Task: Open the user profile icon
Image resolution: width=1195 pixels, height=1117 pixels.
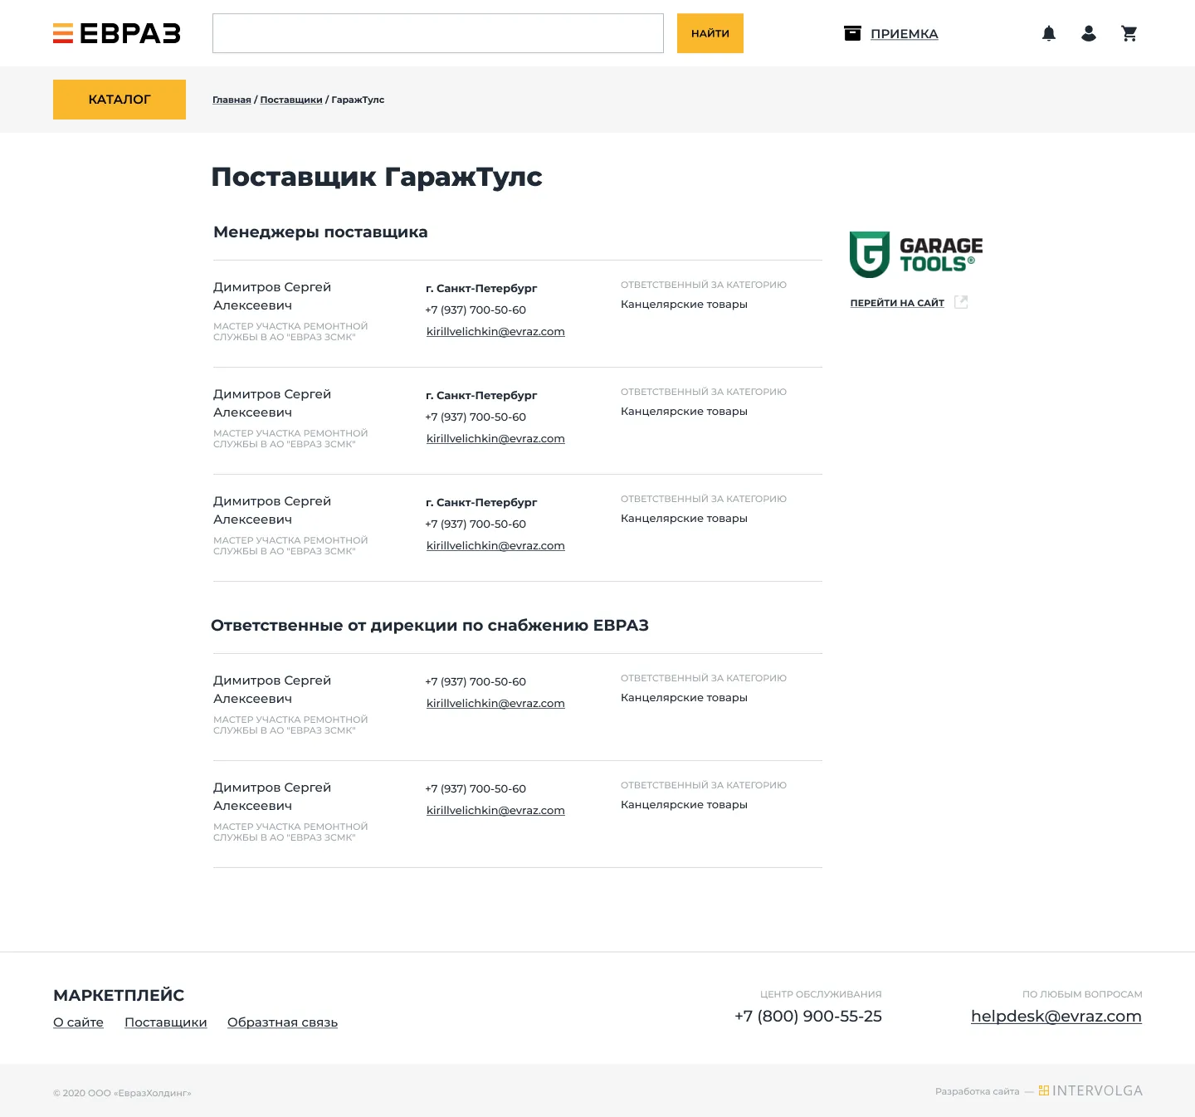Action: (x=1089, y=33)
